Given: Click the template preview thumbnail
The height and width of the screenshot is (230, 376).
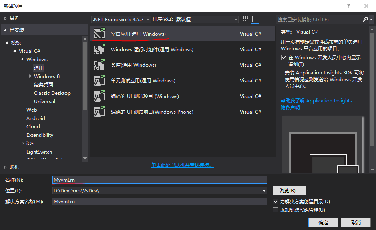Looking at the screenshot, I should (324, 144).
